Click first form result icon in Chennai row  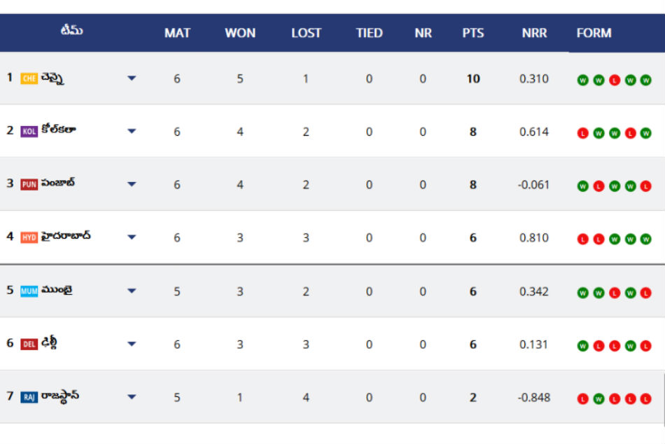coord(582,80)
